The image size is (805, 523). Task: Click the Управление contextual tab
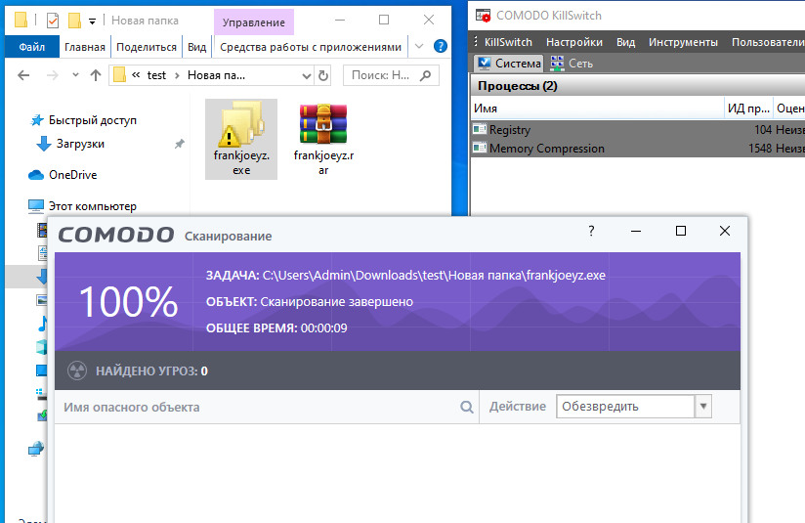pos(254,22)
